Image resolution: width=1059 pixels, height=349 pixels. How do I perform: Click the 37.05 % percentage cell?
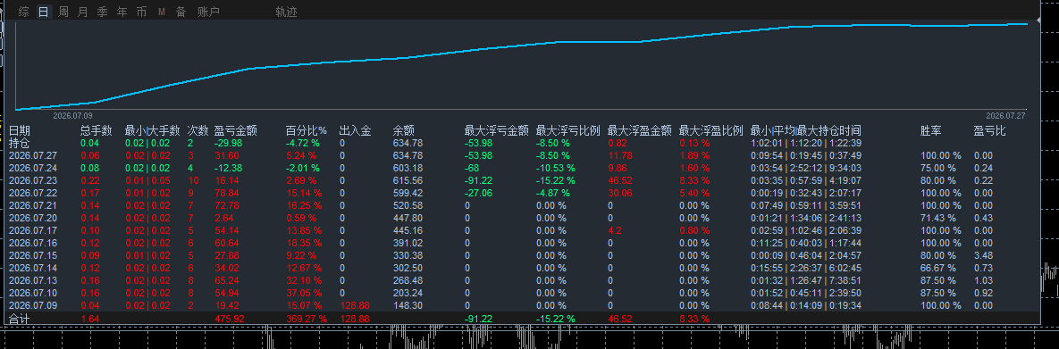(303, 292)
